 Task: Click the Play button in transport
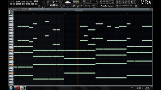(x=51, y=5)
